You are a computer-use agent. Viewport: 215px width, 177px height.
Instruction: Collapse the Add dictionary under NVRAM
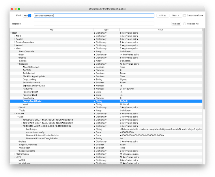[18, 117]
